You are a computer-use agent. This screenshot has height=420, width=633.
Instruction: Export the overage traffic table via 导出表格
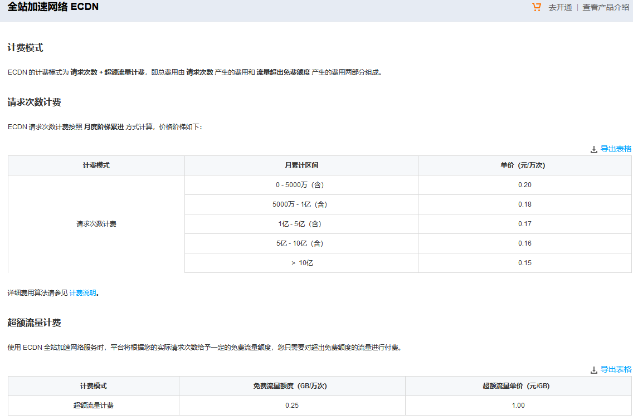point(616,369)
